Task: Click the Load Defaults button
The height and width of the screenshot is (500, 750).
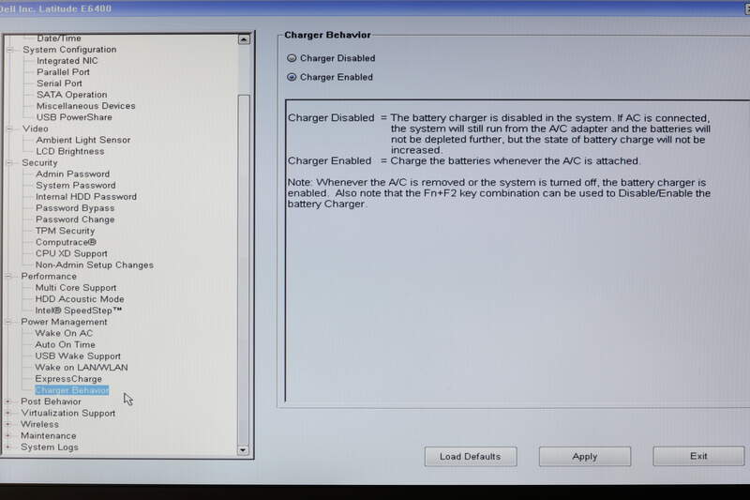Action: coord(471,457)
